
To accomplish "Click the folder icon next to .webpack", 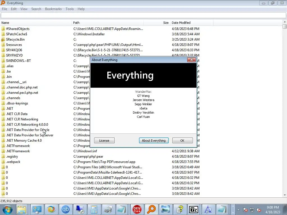I will click(3, 162).
